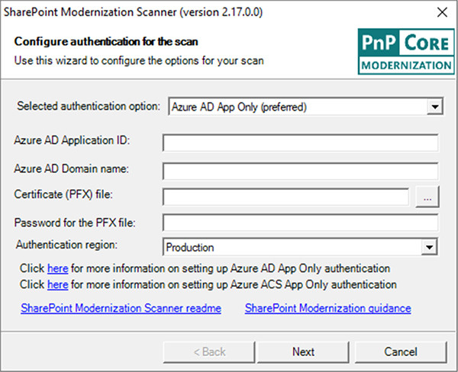Click the window title bar text
458x372 pixels.
[x=133, y=12]
